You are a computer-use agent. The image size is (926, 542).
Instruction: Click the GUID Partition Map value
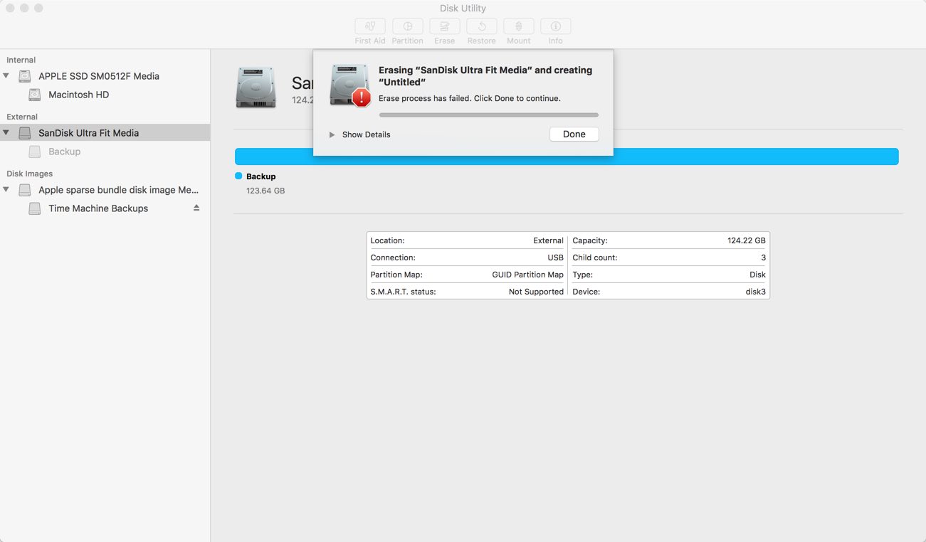pyautogui.click(x=527, y=275)
